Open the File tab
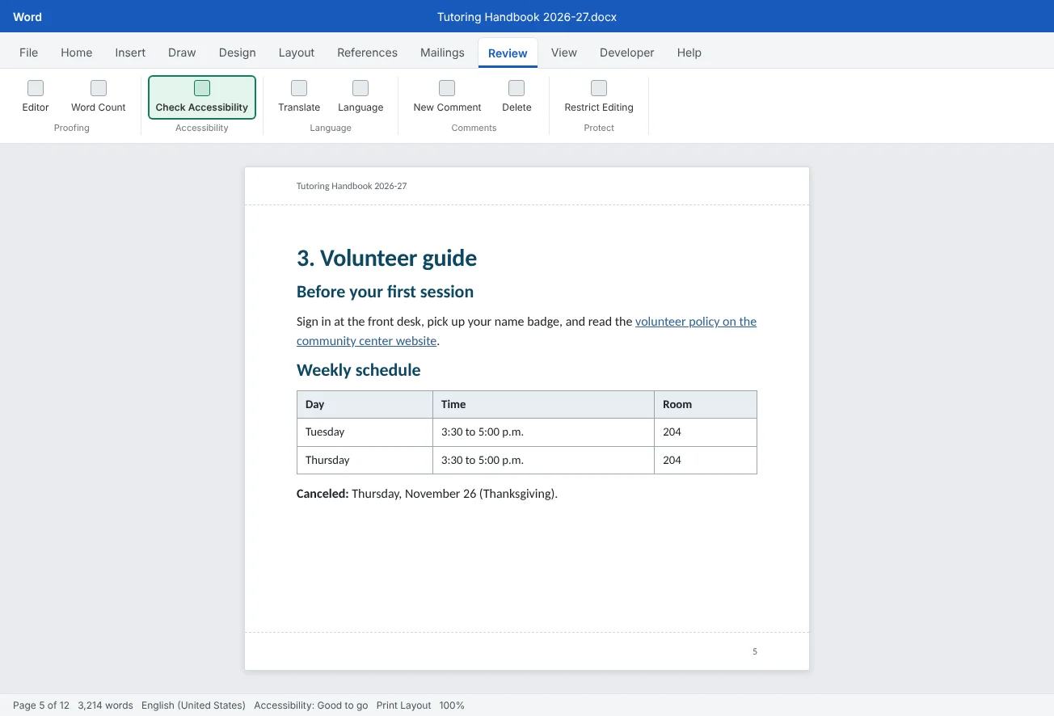 coord(28,53)
